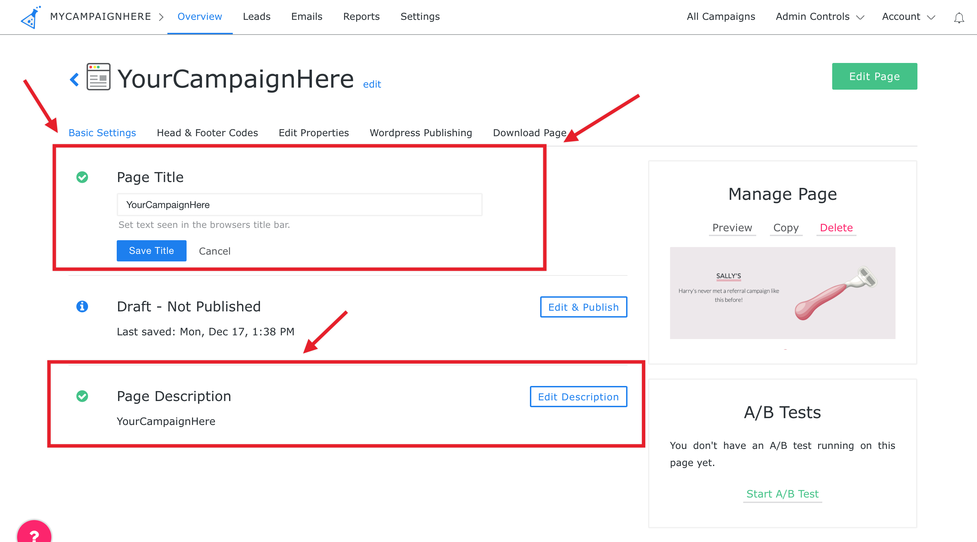Open the Edit Properties sub-tab
977x542 pixels.
pyautogui.click(x=314, y=133)
